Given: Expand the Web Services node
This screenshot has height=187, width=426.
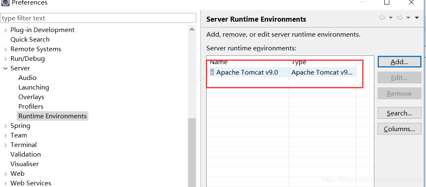Looking at the screenshot, I should click(5, 184).
